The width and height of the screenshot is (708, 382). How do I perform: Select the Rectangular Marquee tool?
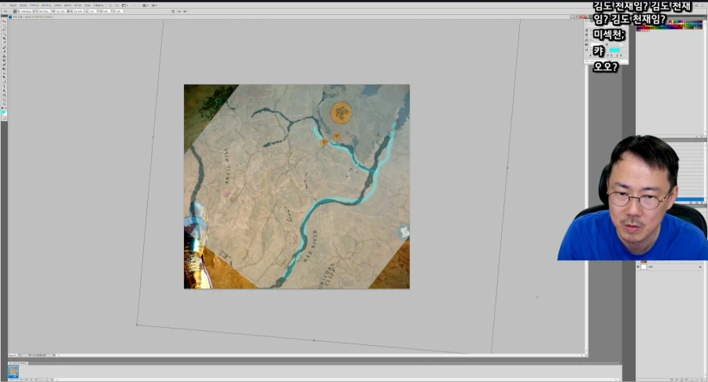[3, 27]
